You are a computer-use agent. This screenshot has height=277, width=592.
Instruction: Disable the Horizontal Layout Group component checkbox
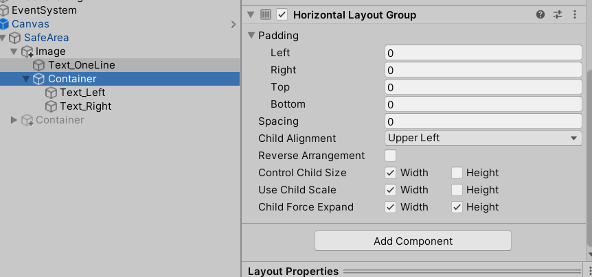pos(282,14)
